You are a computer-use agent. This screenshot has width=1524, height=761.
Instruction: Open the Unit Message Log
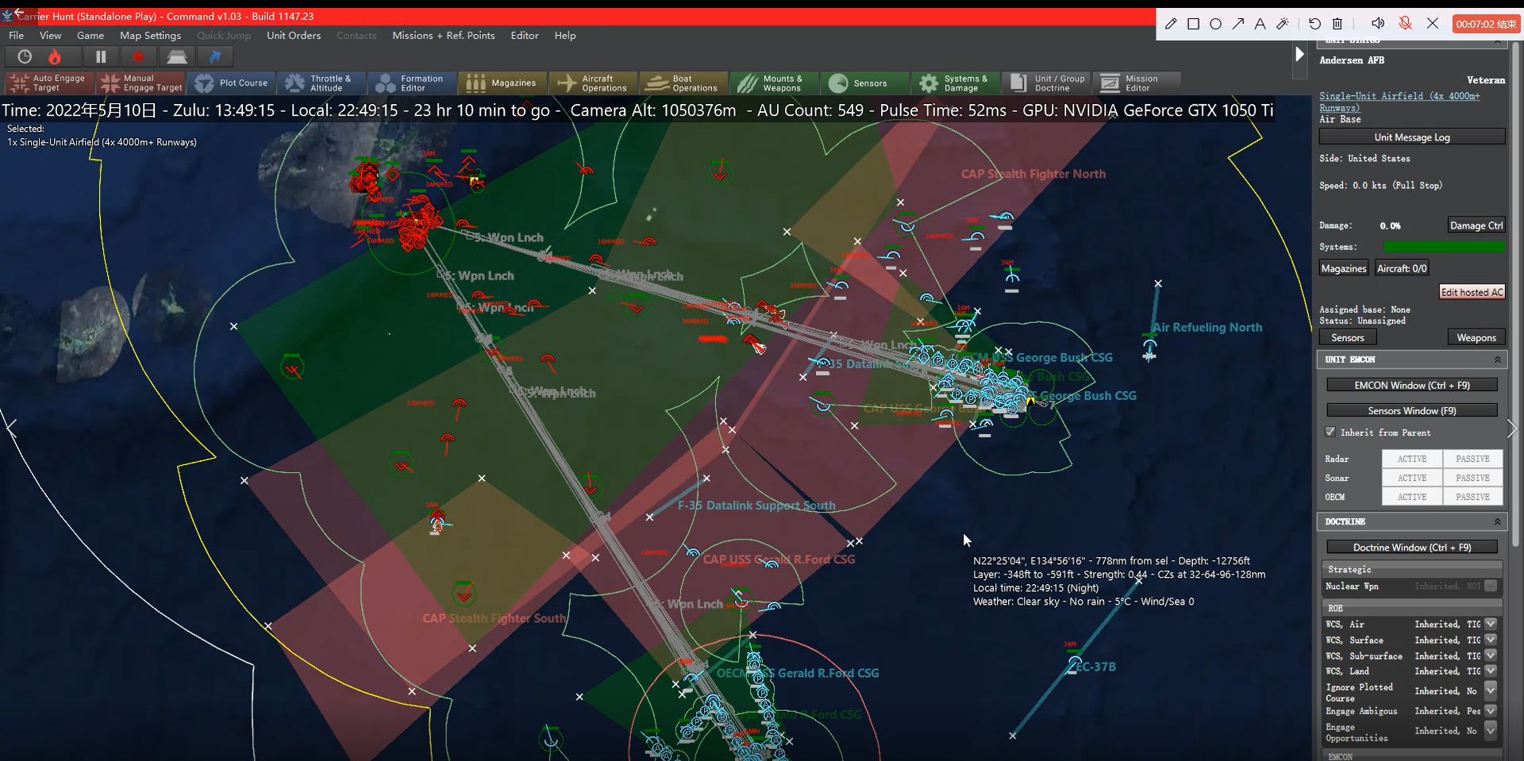pos(1411,137)
